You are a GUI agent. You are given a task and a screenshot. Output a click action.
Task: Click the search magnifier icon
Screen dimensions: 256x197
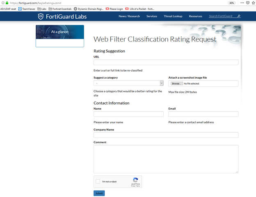click(239, 16)
